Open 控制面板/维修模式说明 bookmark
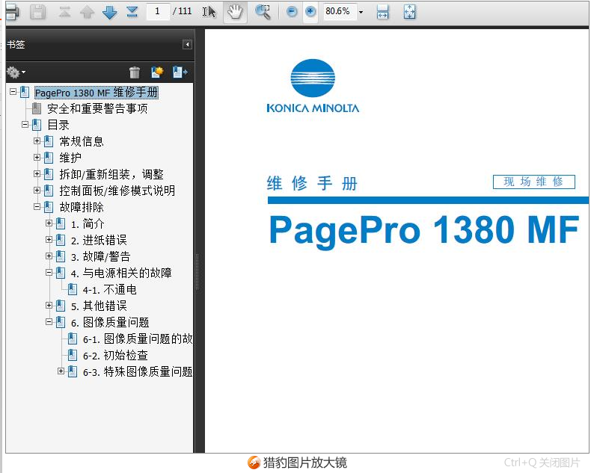591x473 pixels. pos(117,191)
